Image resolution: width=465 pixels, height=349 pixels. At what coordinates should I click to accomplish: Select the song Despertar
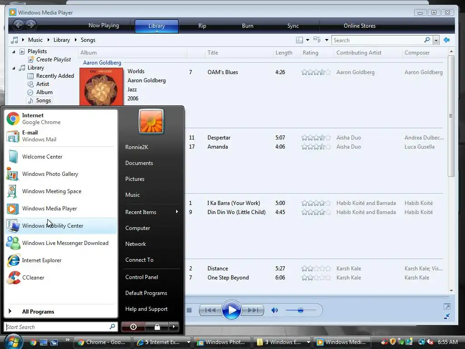point(219,138)
